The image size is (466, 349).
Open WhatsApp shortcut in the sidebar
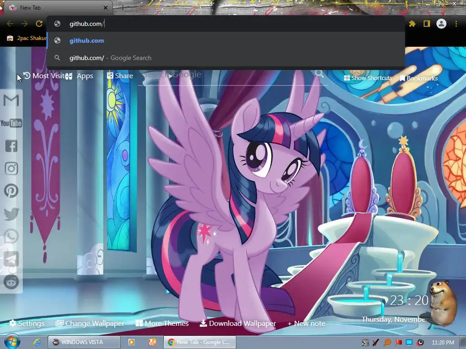pos(11,236)
